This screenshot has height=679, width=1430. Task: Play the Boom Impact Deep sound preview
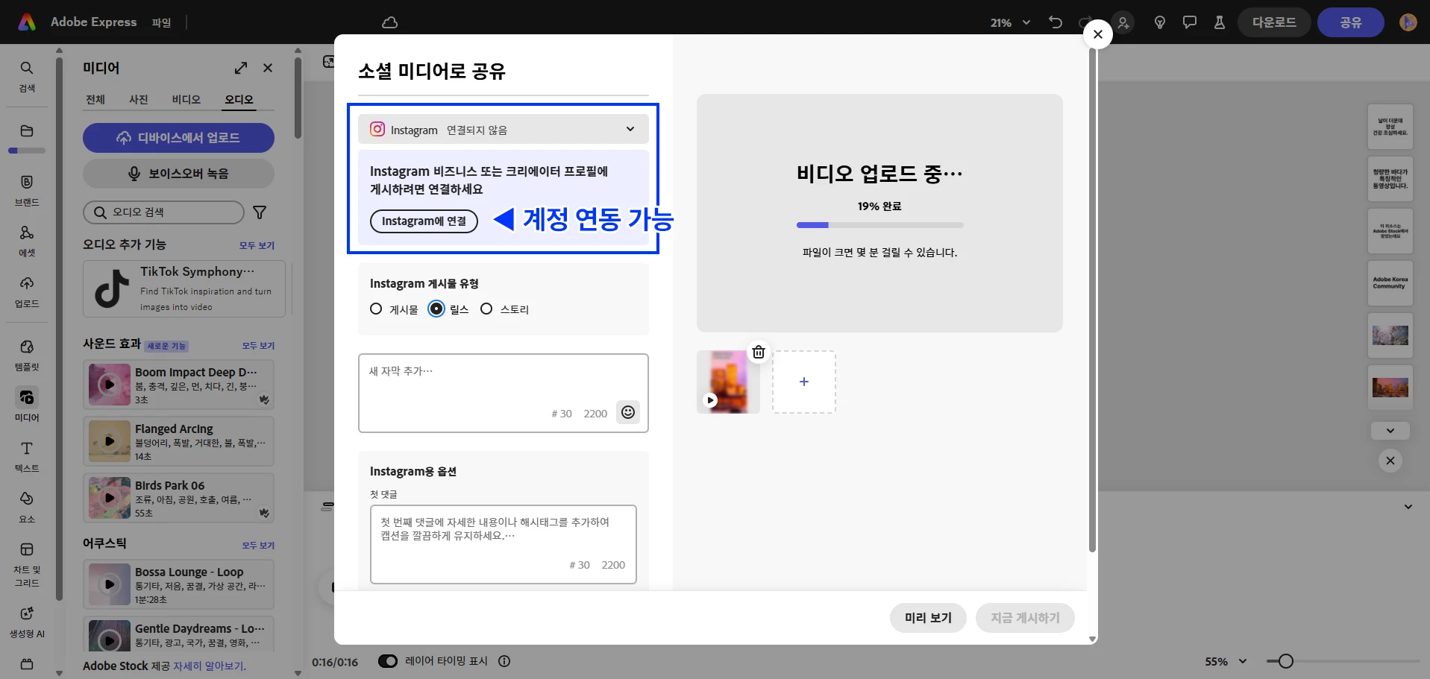[110, 385]
